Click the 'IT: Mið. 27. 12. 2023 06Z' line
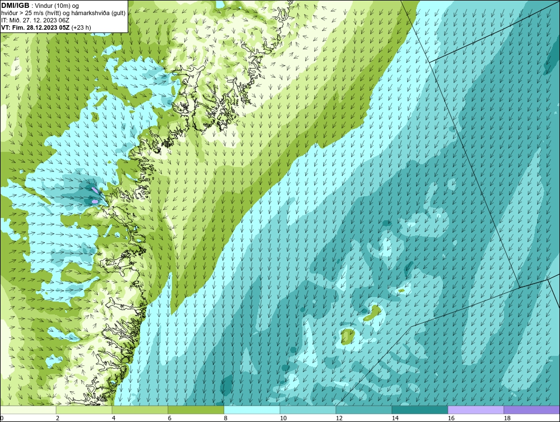This screenshot has width=560, height=422. tap(35, 20)
